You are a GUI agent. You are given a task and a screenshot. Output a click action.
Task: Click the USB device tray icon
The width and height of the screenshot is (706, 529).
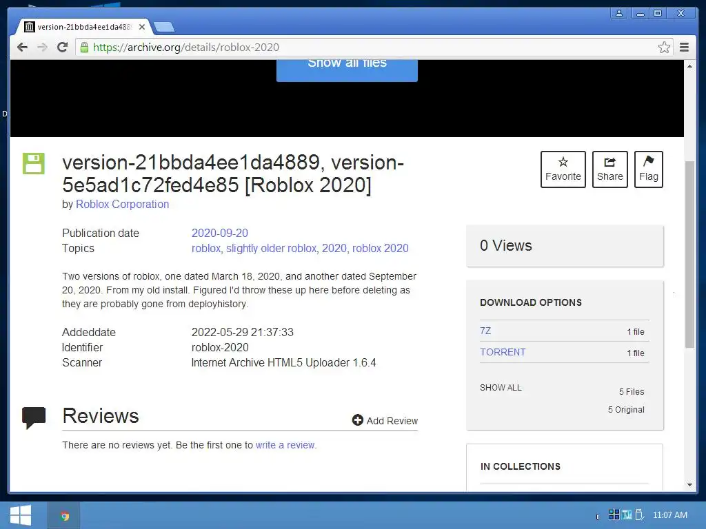tap(638, 514)
